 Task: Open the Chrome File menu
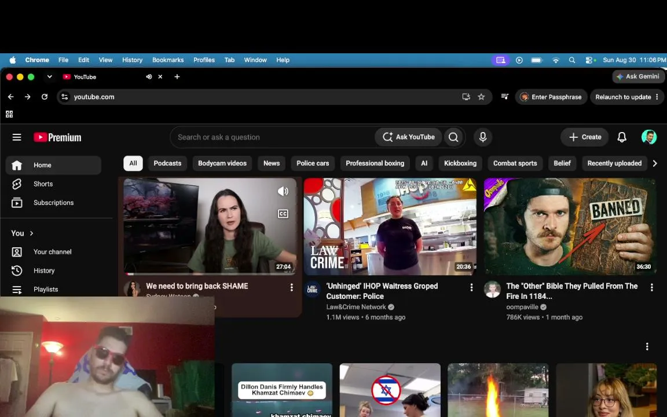(63, 60)
